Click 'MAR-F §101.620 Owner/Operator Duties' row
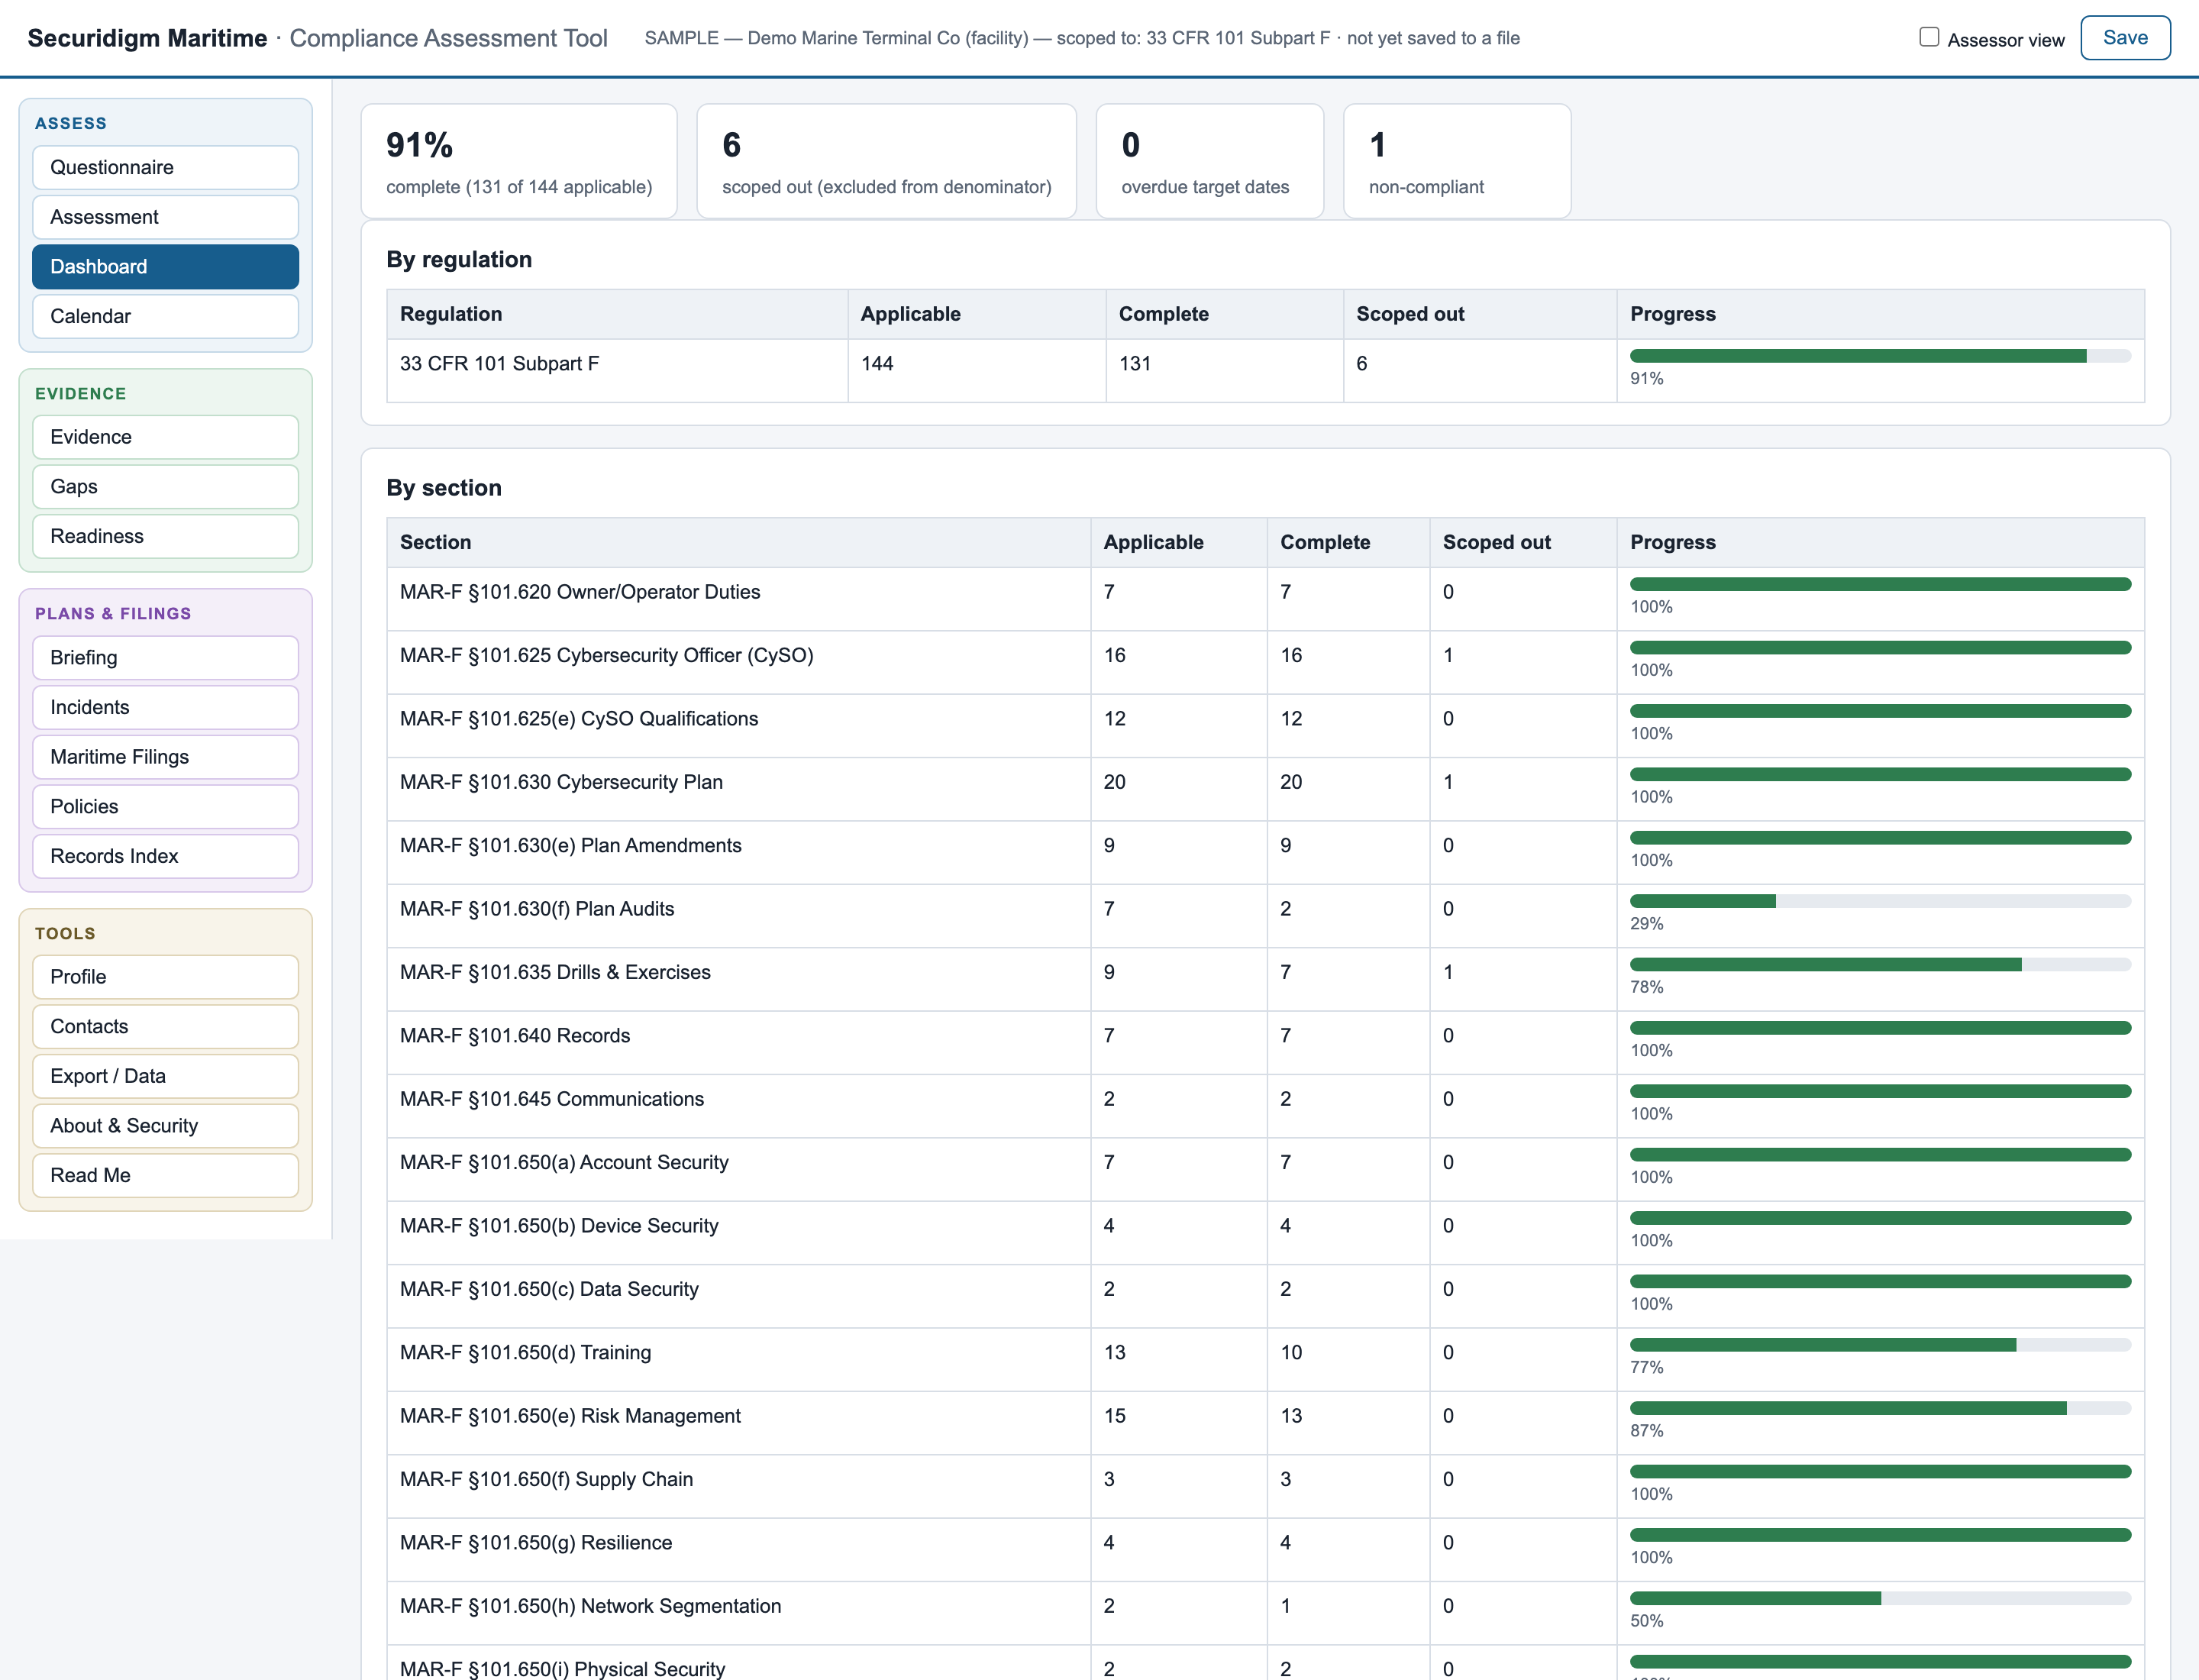The height and width of the screenshot is (1680, 2199). [1265, 599]
